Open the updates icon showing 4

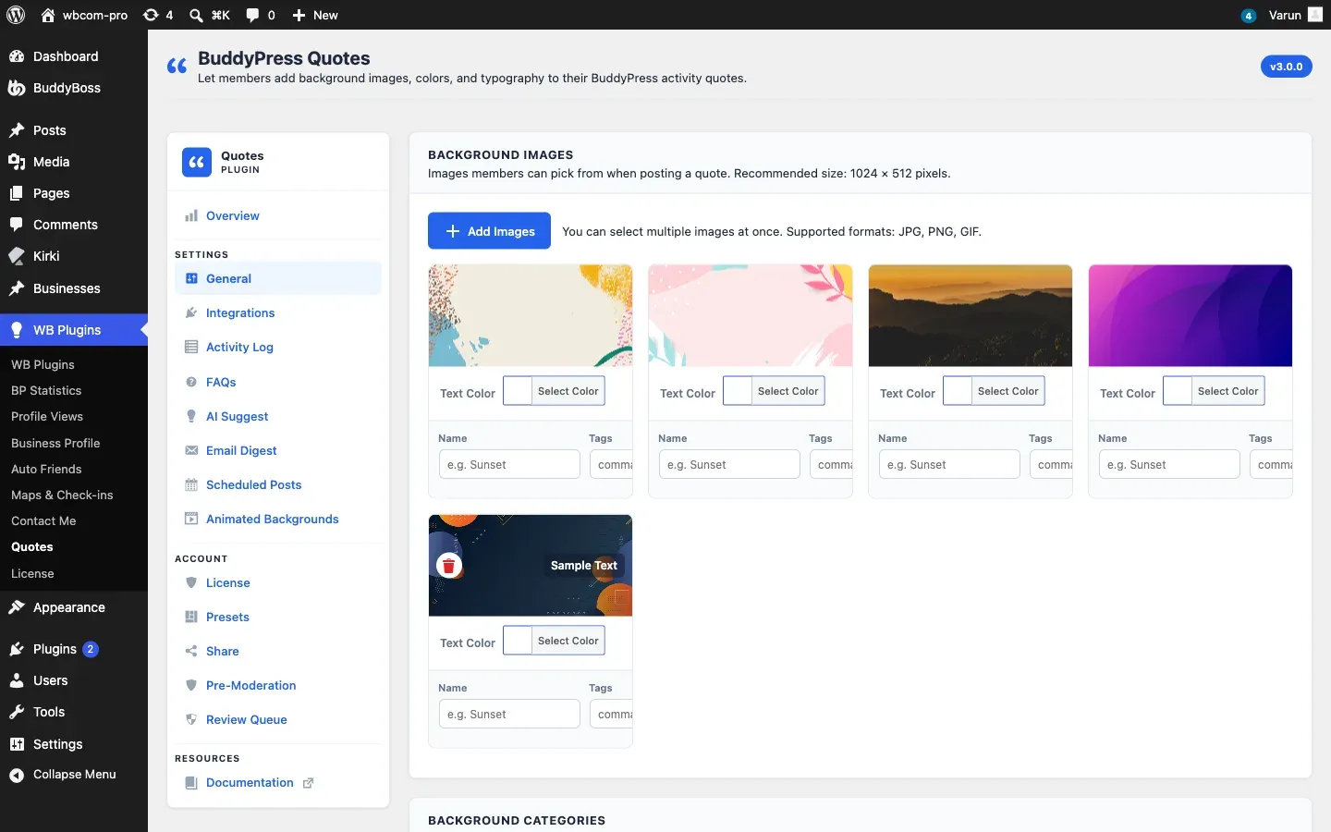[x=158, y=15]
